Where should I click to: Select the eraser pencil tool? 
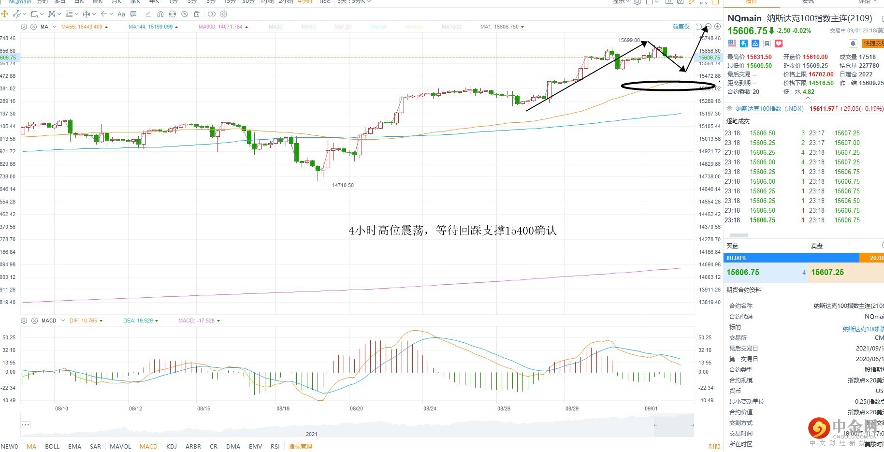(148, 14)
